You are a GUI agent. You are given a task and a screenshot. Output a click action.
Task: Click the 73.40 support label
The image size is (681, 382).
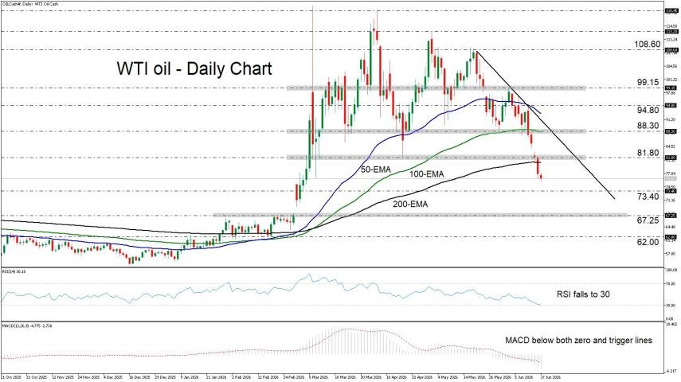(648, 197)
